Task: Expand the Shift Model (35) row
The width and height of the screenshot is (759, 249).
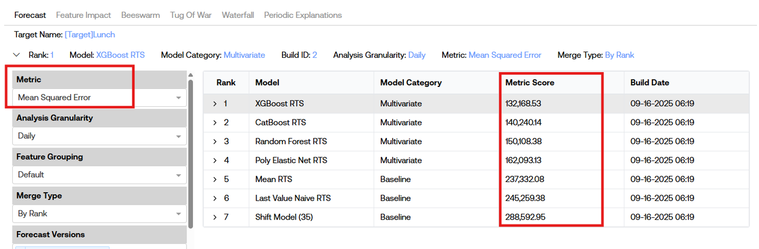Action: tap(215, 217)
